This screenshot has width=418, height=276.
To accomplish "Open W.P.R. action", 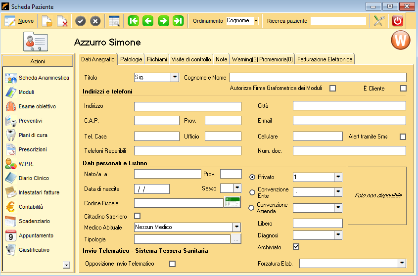I will point(19,164).
